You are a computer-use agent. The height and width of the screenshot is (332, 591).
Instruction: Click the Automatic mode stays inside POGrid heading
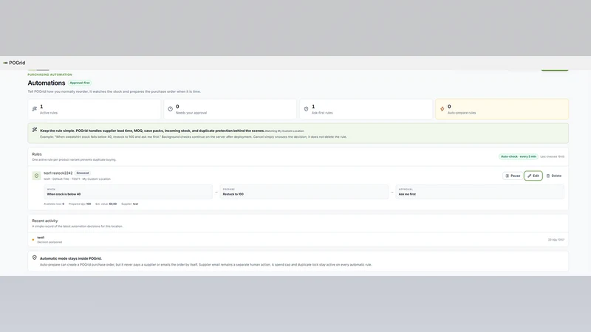(71, 259)
